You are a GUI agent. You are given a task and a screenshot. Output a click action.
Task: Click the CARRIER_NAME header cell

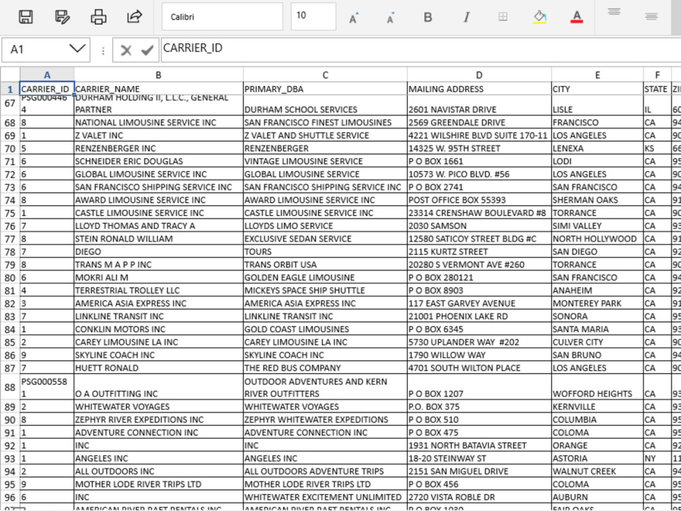pyautogui.click(x=159, y=89)
